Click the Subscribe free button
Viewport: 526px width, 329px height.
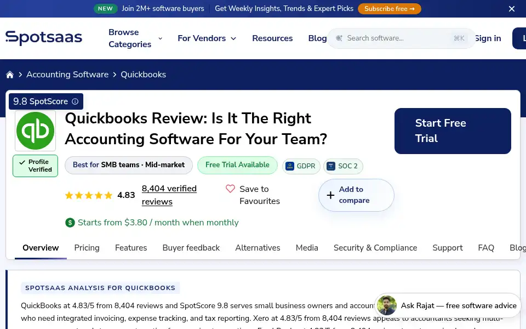389,9
